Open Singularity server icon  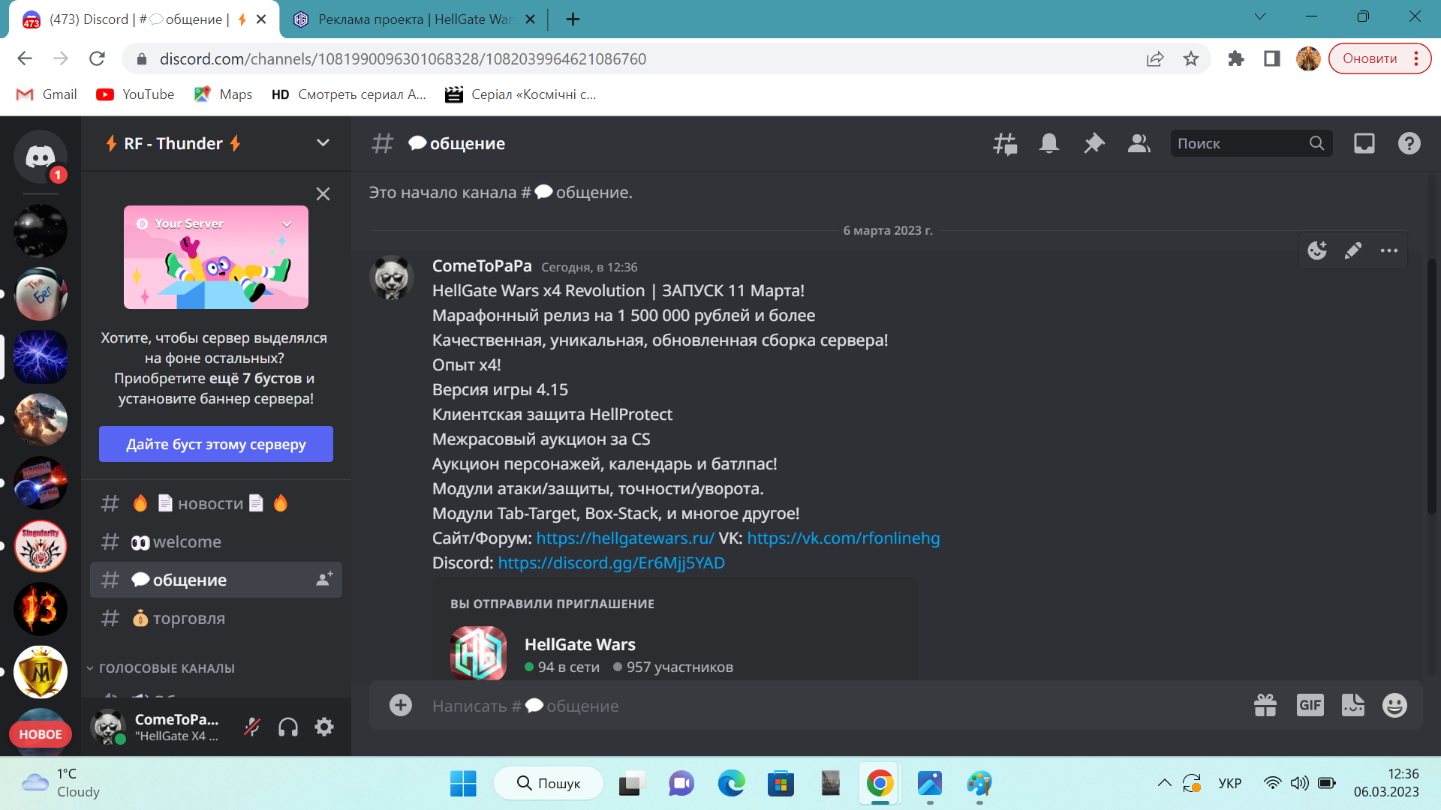tap(41, 546)
